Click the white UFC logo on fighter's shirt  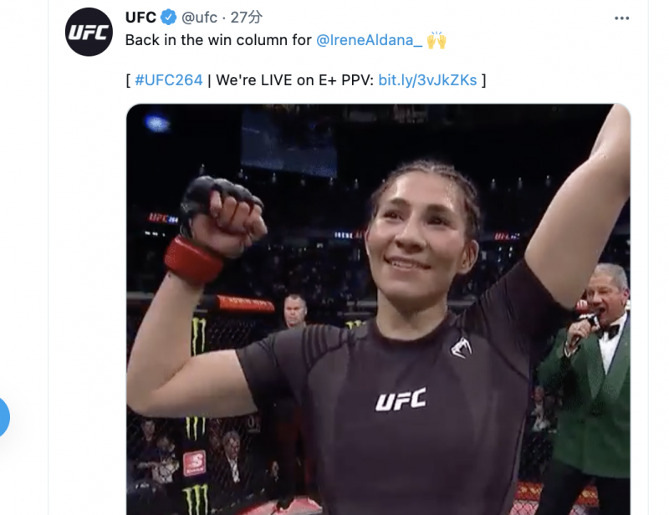pos(401,400)
